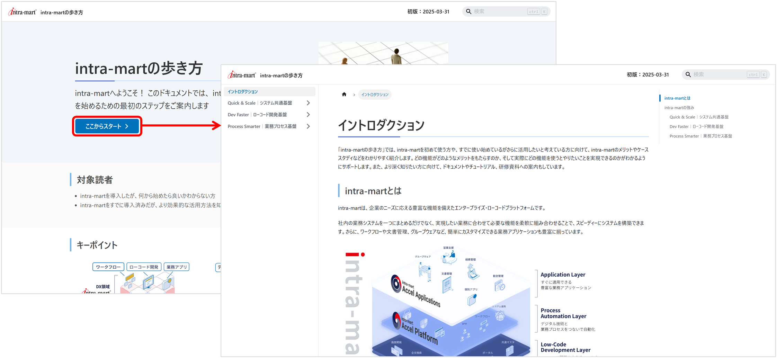Viewport: 777px width, 358px height.
Task: Click intra-martの歩き方 title in back header
Action: click(x=62, y=12)
